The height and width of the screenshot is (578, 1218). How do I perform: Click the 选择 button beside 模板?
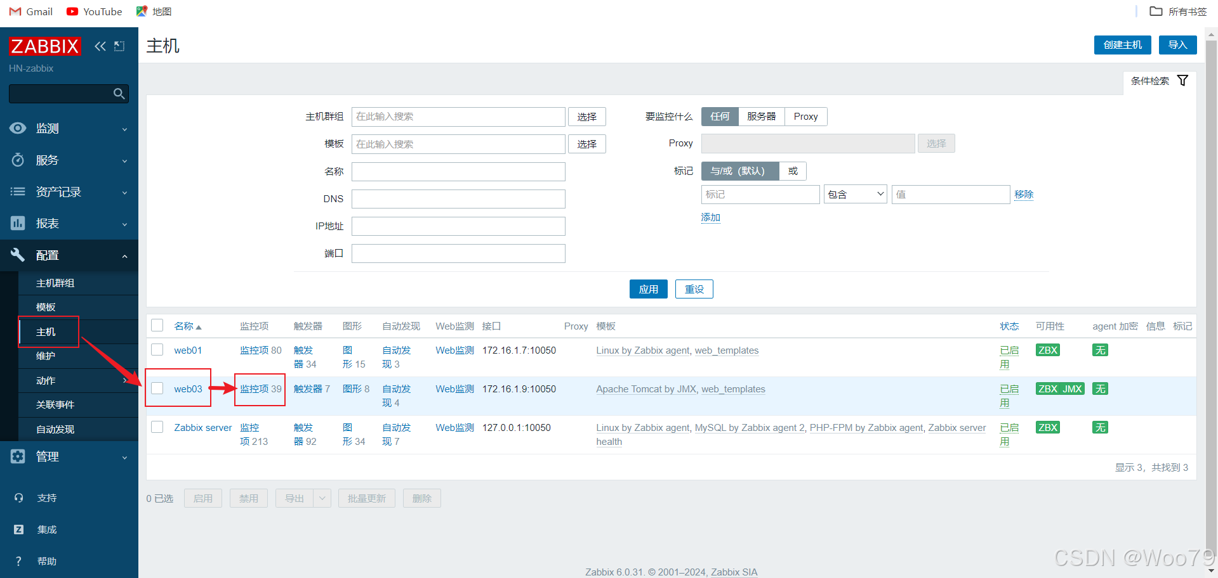(586, 144)
